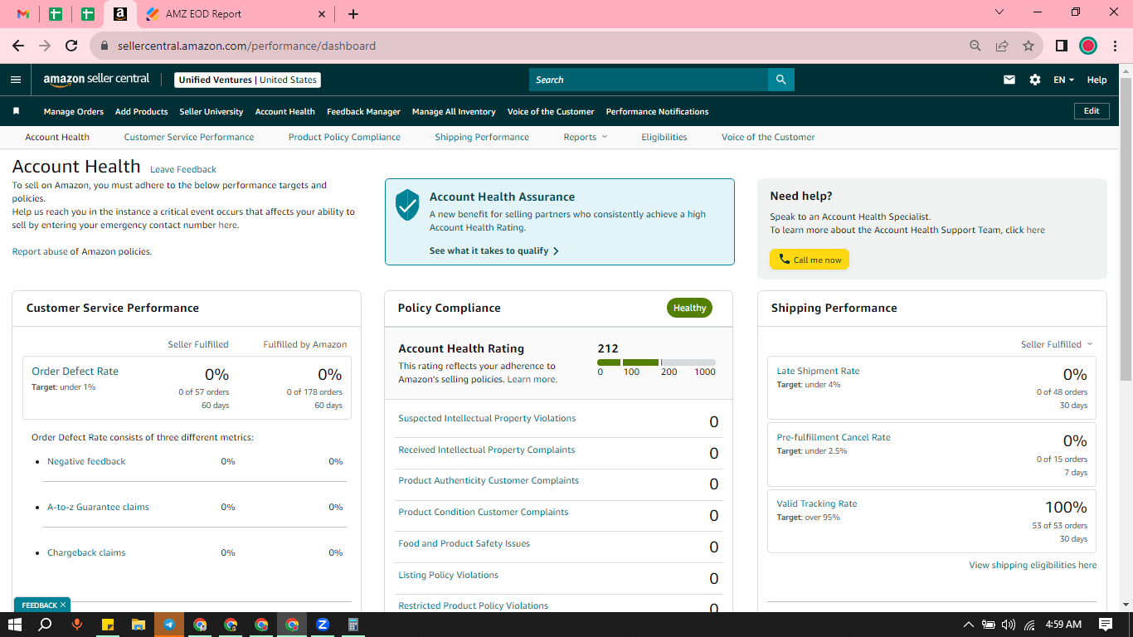Open the Seller Fulfilled dropdown in Shipping Performance
1133x637 pixels.
click(1057, 344)
